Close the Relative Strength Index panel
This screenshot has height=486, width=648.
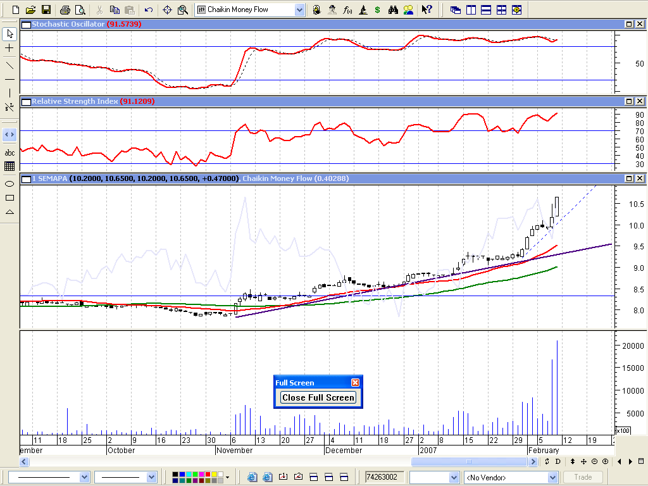pos(639,101)
